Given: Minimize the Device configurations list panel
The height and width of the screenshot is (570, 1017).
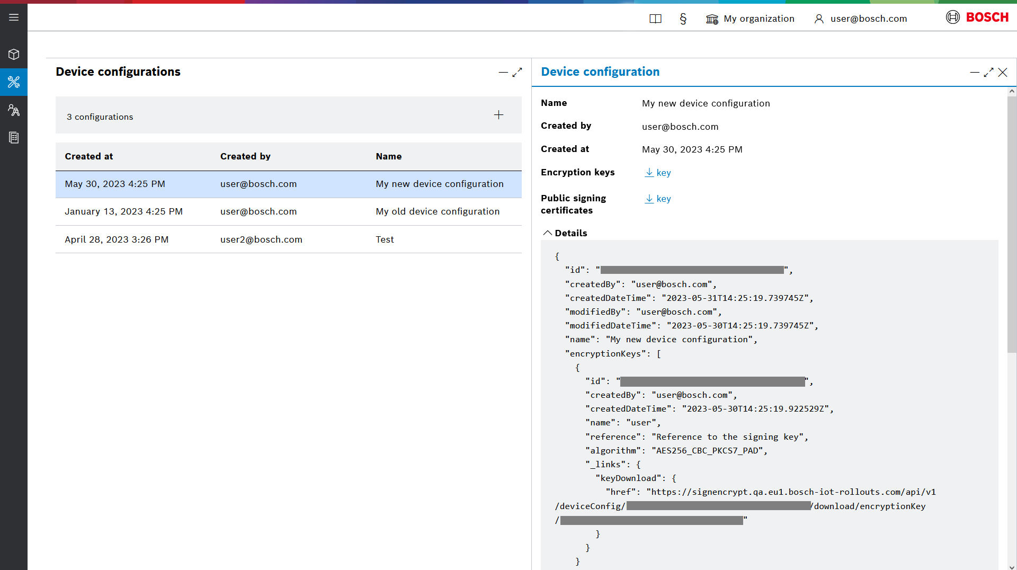Looking at the screenshot, I should [503, 72].
